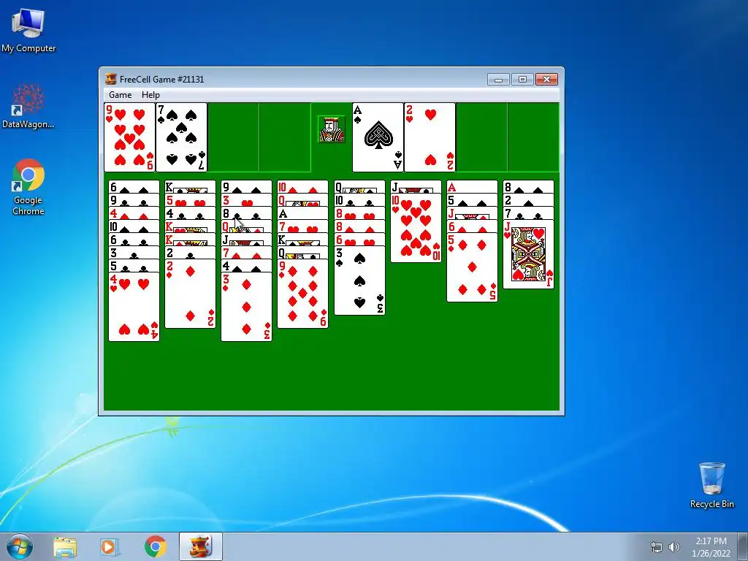Click the 10 of clubs card
The width and height of the screenshot is (748, 561).
tap(359, 200)
